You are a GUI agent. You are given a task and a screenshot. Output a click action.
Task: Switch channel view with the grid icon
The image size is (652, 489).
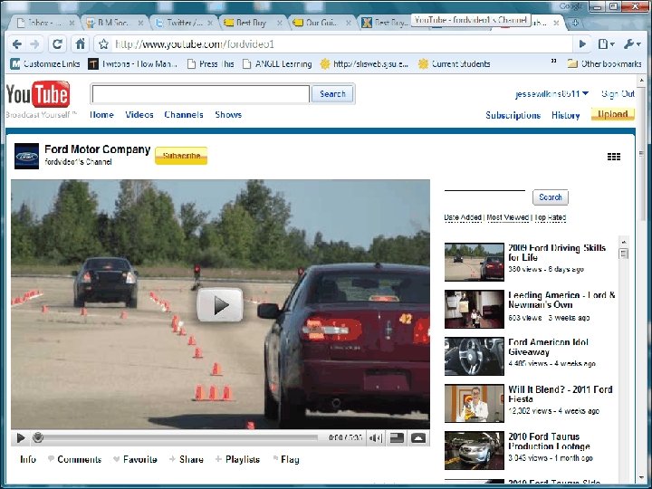pyautogui.click(x=614, y=157)
